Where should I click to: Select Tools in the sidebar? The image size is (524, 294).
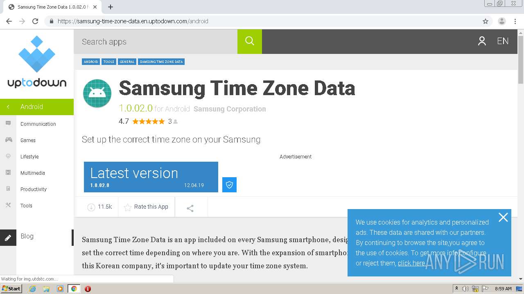tap(26, 205)
